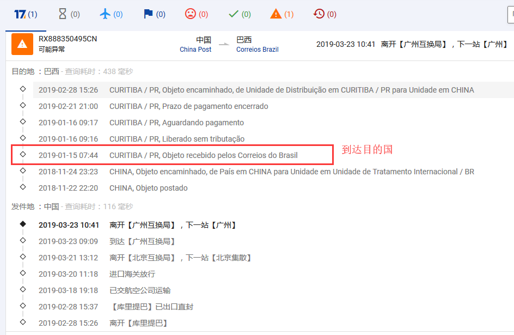Click the 目的地 巴西 section header
The image size is (514, 335).
tap(36, 71)
